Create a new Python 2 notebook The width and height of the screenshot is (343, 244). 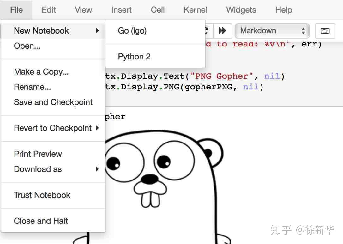click(134, 56)
